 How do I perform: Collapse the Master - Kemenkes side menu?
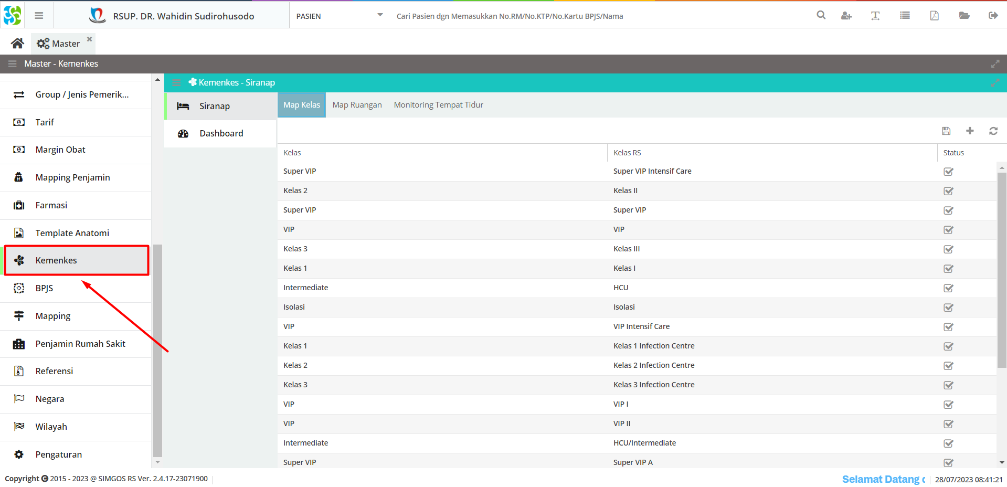click(13, 64)
